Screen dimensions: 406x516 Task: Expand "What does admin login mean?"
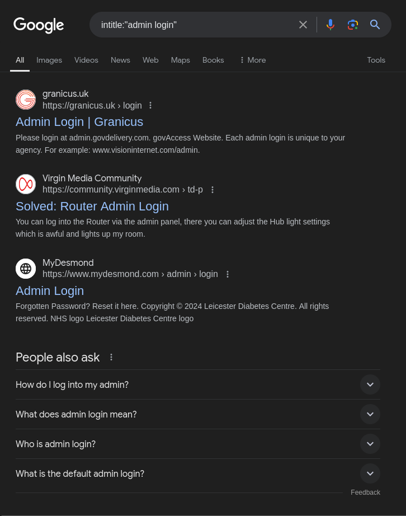pos(370,414)
